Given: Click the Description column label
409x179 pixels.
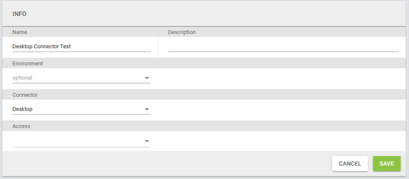Looking at the screenshot, I should point(182,32).
